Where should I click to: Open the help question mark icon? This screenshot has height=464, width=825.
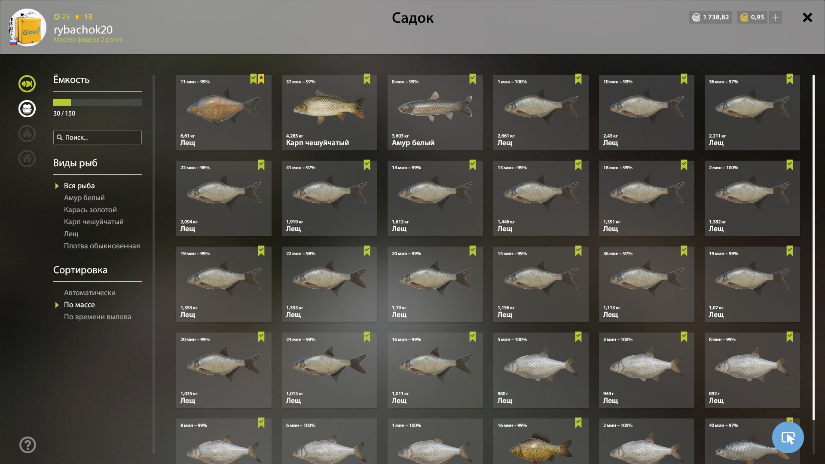(27, 445)
